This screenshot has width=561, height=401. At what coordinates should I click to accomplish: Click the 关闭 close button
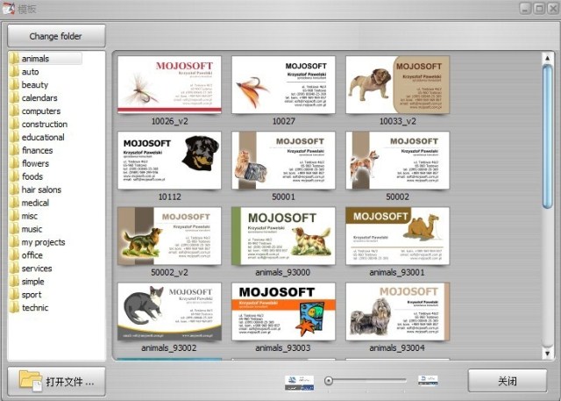click(x=508, y=381)
